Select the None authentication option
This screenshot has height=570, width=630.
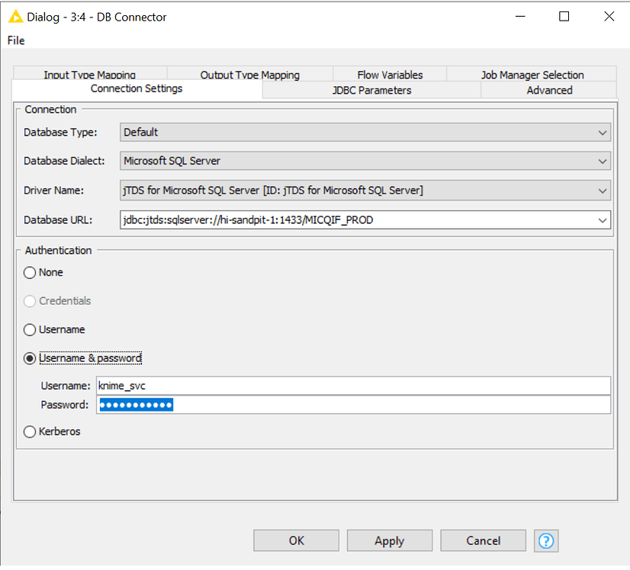click(29, 272)
